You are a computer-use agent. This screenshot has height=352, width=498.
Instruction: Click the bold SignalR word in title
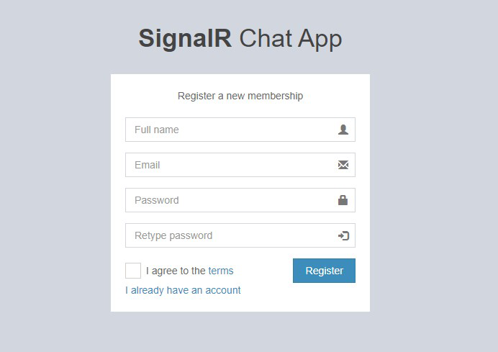[185, 38]
